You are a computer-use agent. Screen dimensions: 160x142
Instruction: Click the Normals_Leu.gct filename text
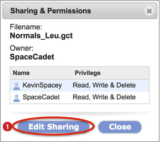(41, 36)
